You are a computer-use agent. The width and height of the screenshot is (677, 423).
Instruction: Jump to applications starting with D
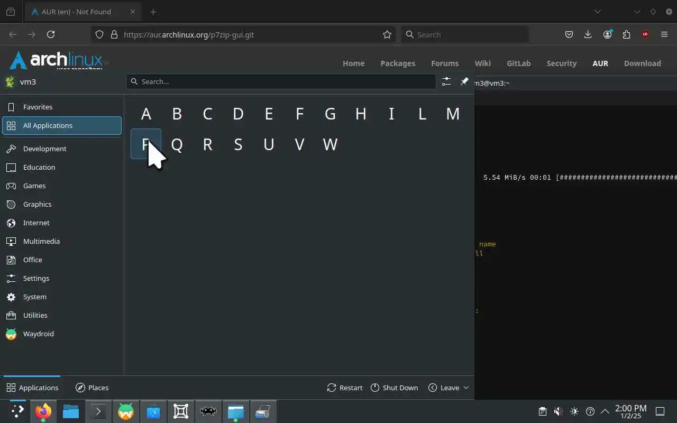(x=238, y=114)
